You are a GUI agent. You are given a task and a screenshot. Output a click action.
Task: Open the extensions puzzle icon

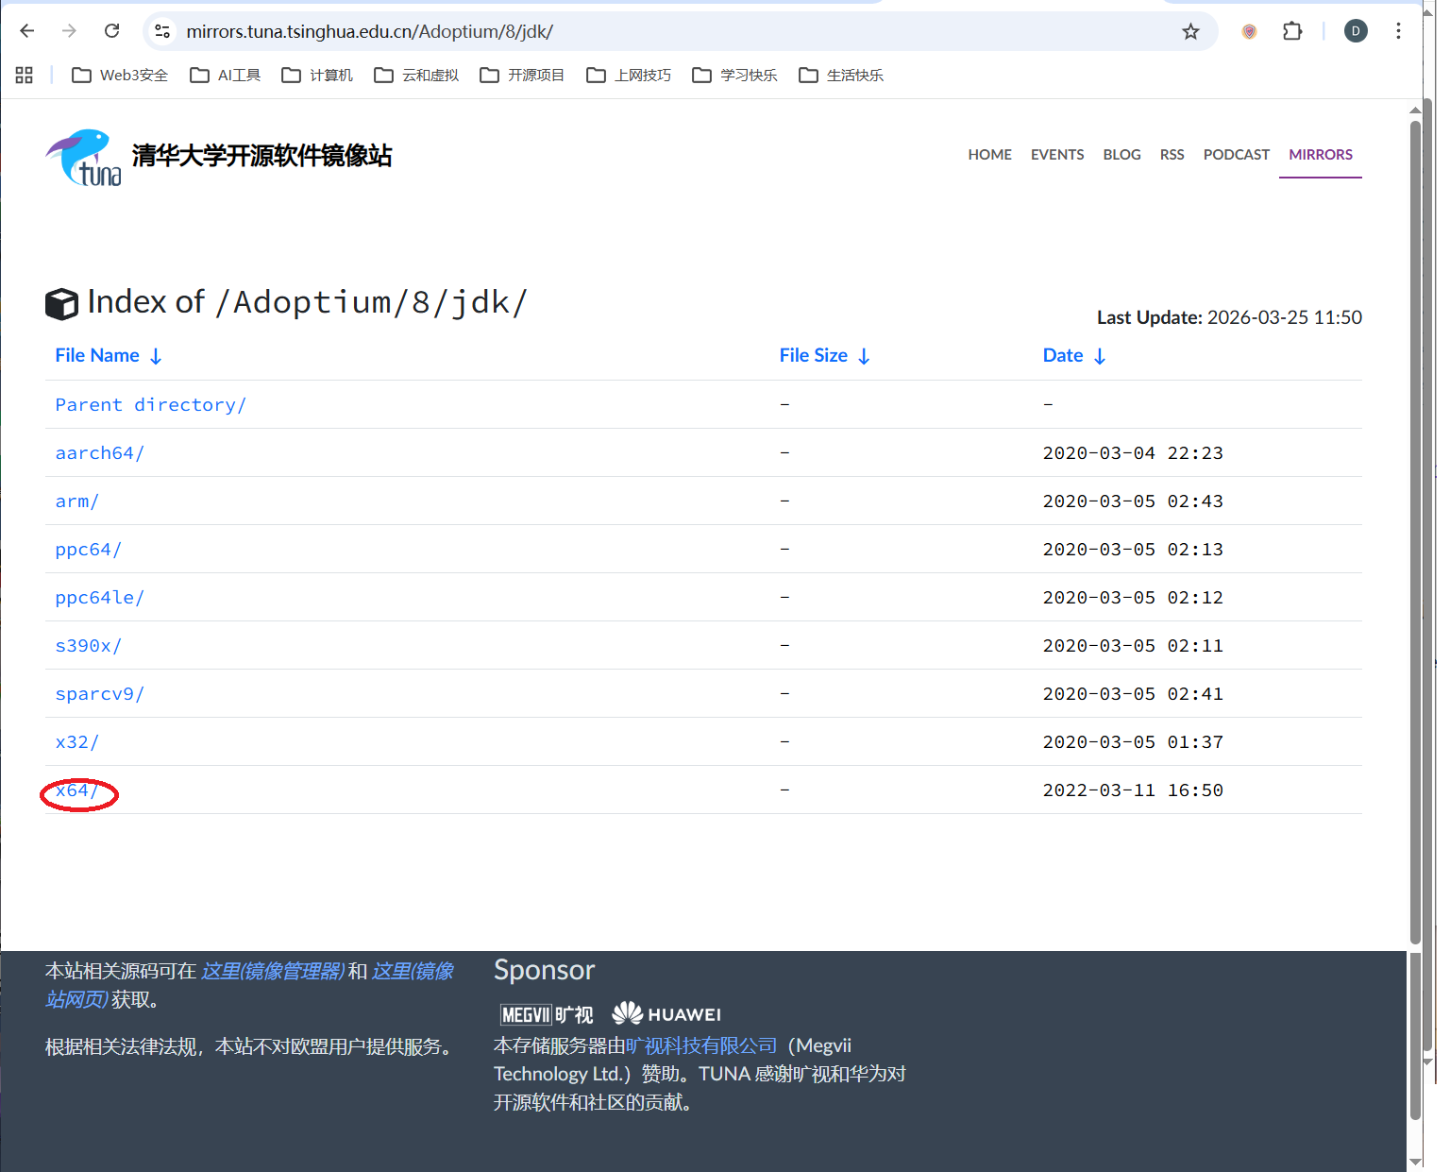(1292, 31)
